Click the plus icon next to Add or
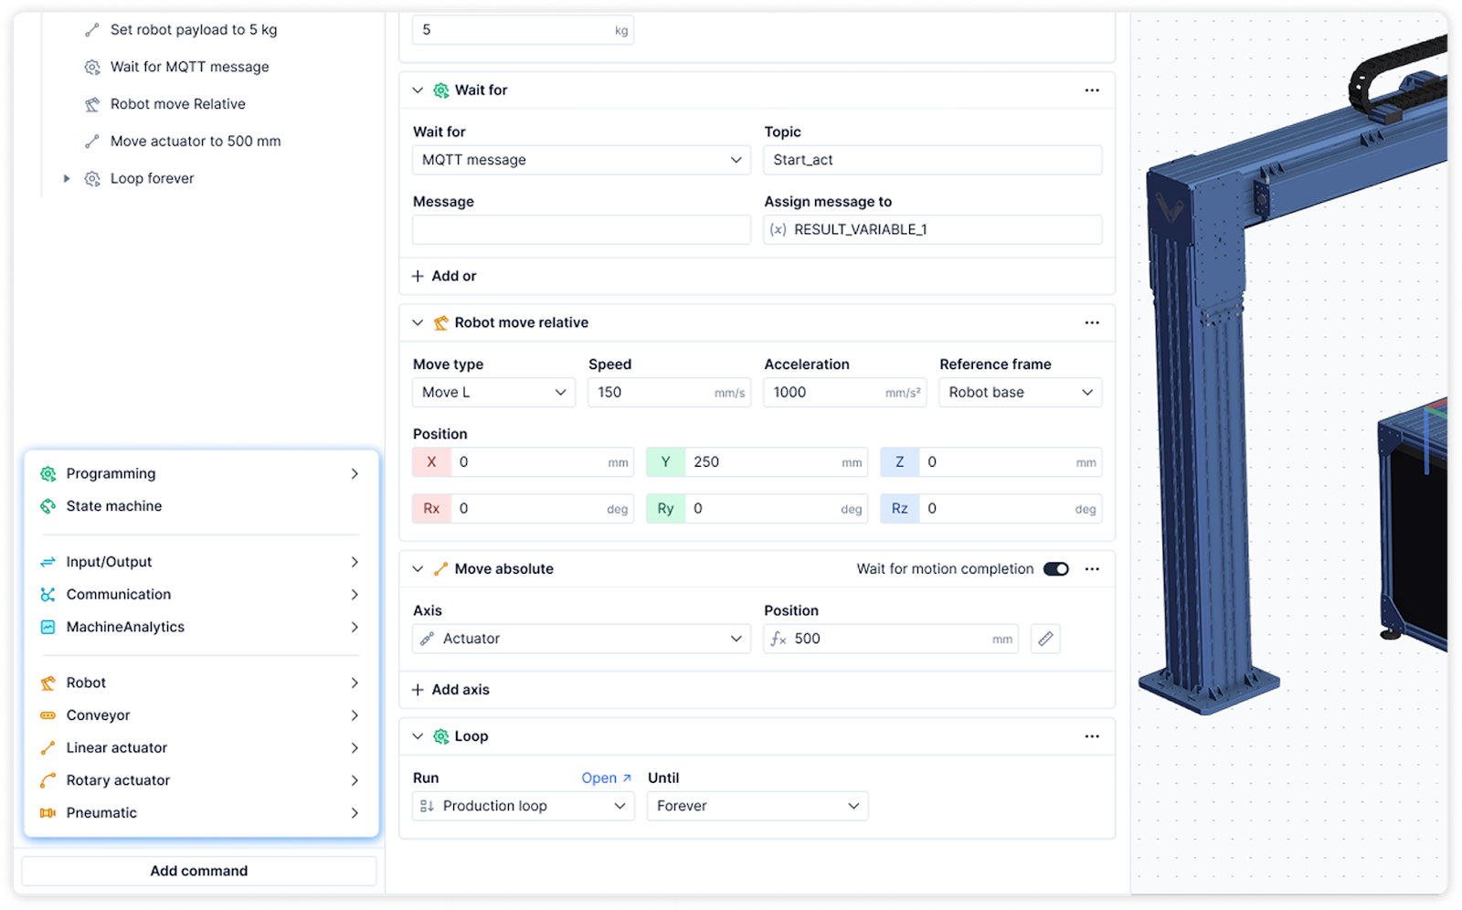Image resolution: width=1462 pixels, height=910 pixels. click(x=418, y=276)
